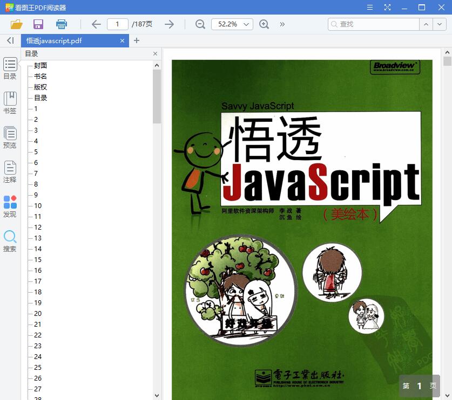Screen dimensions: 452x400
Task: Open the 目录 outline sidebar panel
Action: coord(10,68)
